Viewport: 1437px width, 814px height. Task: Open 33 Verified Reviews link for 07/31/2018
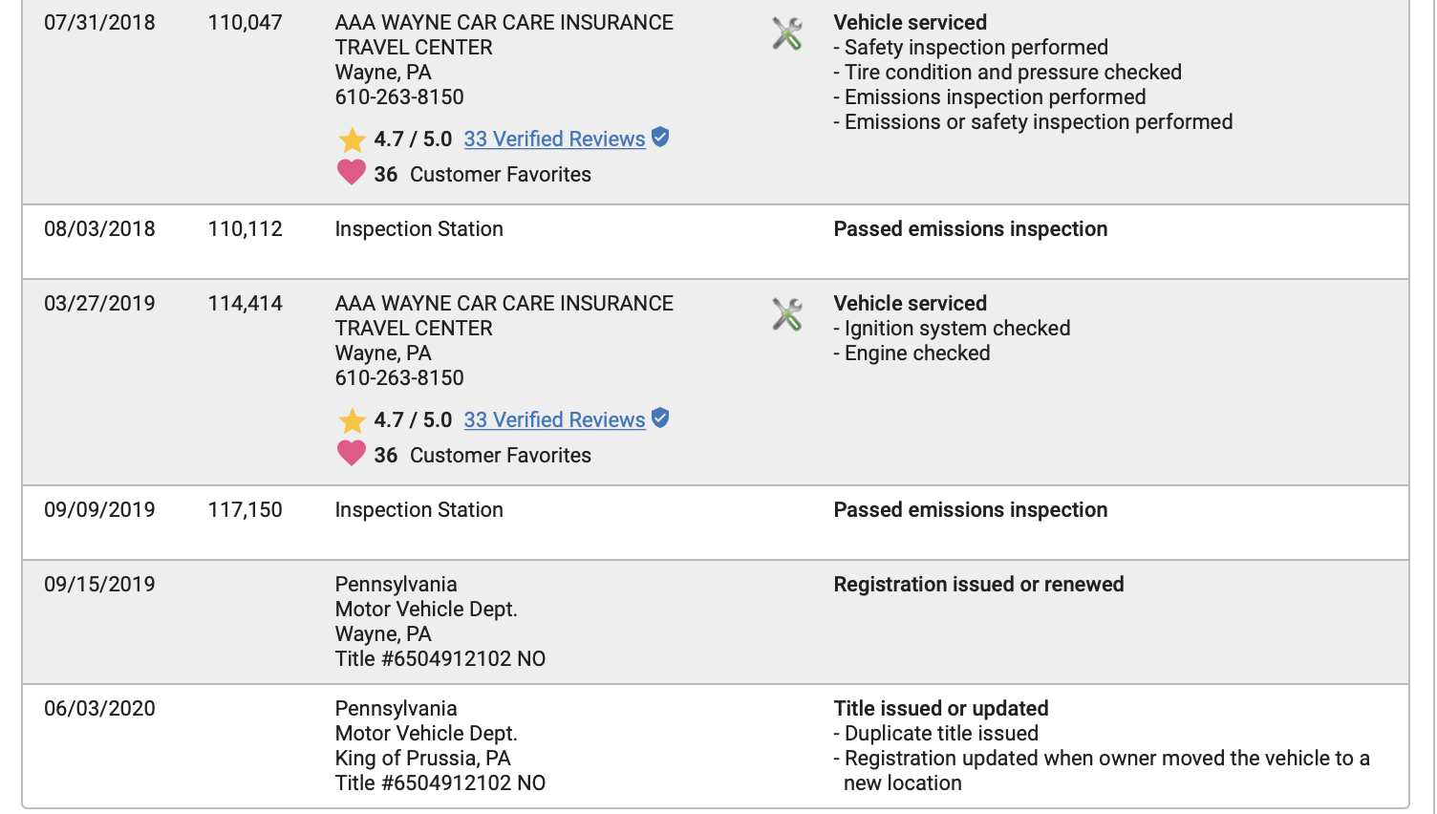(554, 139)
